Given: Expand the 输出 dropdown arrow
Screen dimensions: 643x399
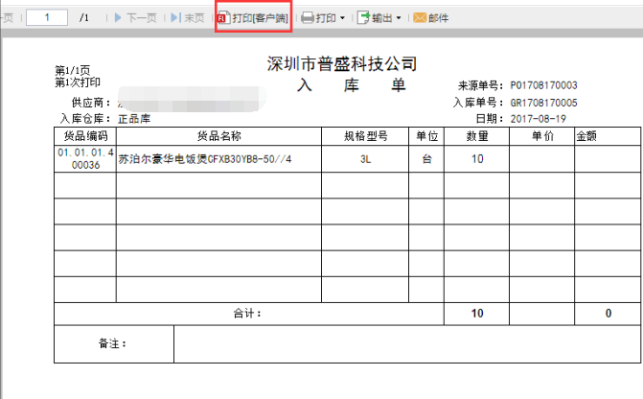Looking at the screenshot, I should pos(399,18).
